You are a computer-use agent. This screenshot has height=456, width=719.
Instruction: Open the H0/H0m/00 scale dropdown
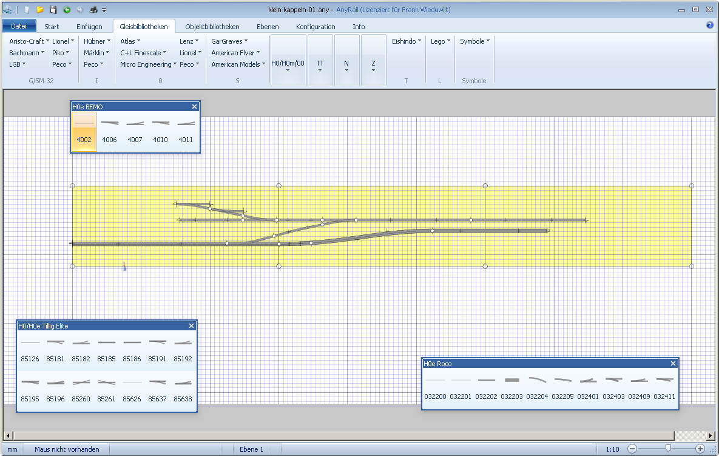[x=288, y=63]
